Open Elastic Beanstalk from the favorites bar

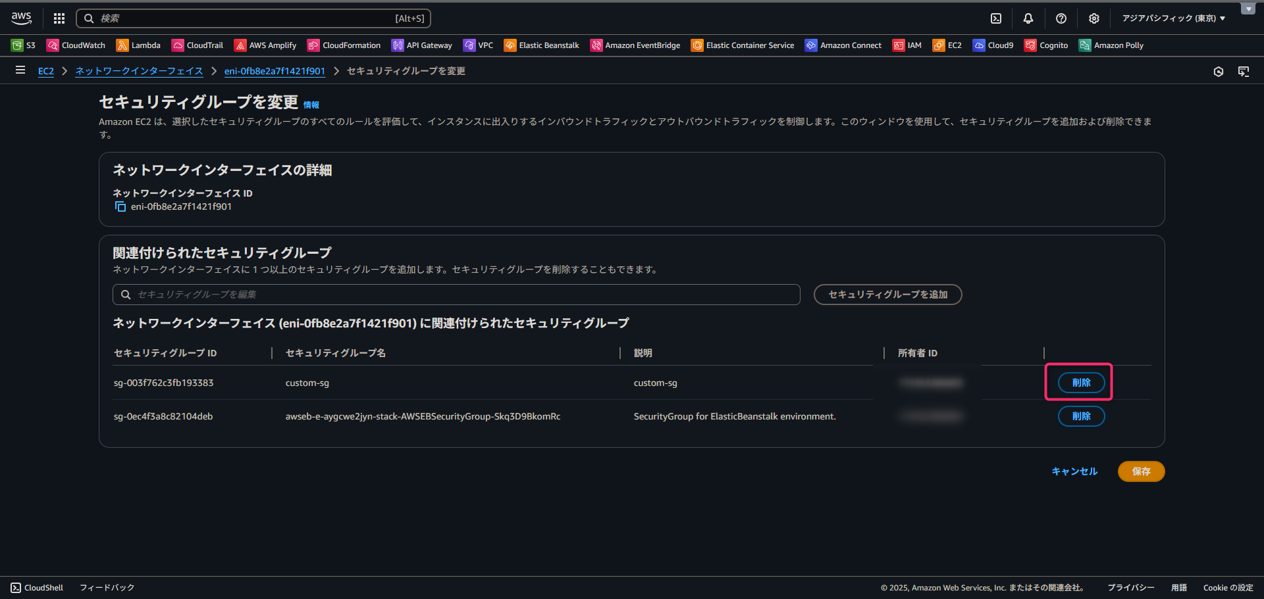pos(542,45)
